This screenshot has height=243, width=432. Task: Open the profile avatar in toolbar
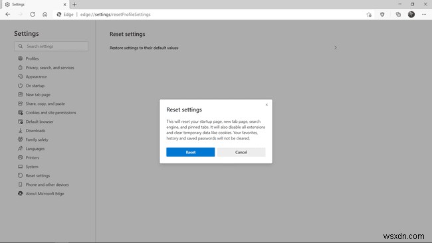click(411, 15)
